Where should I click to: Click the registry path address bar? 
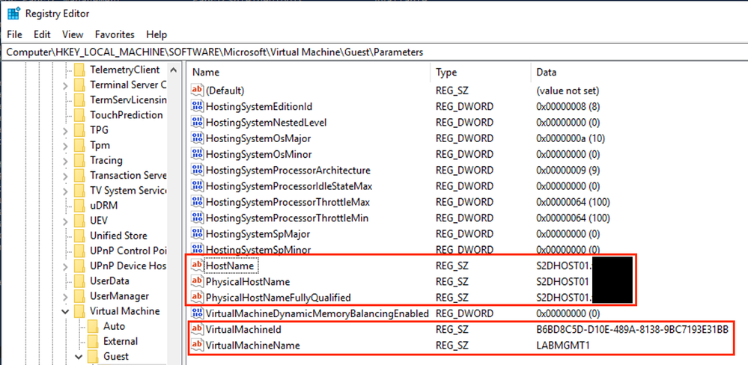click(x=374, y=52)
